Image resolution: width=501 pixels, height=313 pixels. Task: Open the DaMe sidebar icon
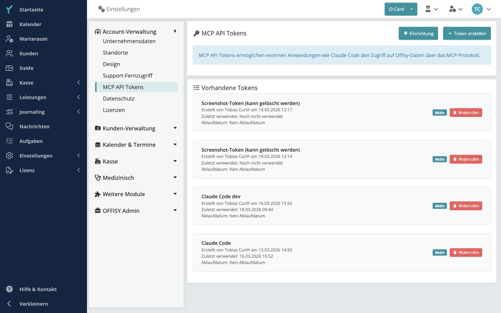[9, 68]
